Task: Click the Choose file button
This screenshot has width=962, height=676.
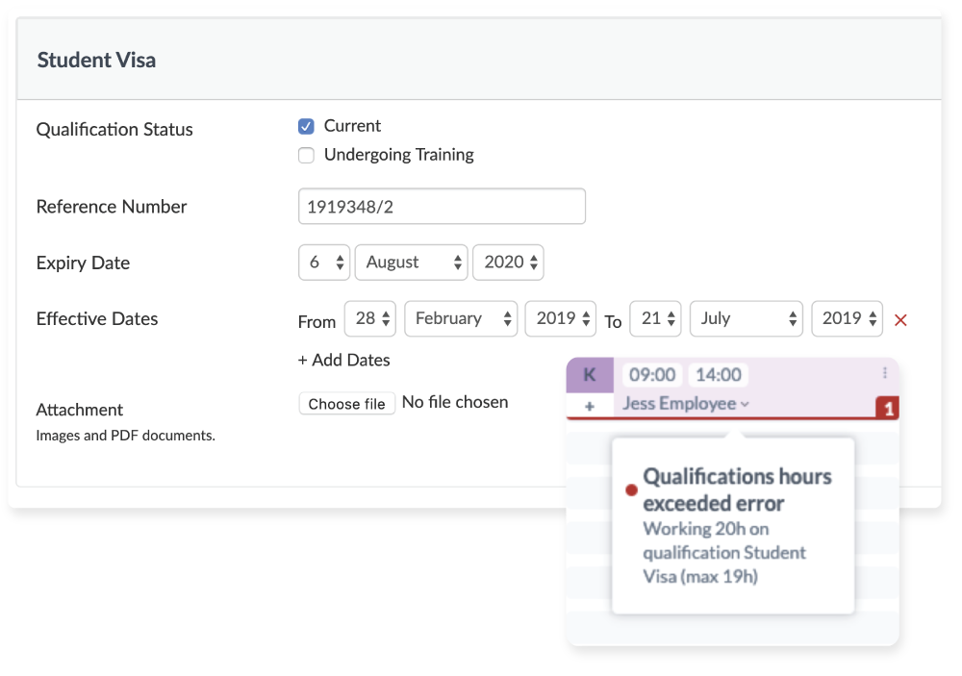Action: pyautogui.click(x=346, y=404)
